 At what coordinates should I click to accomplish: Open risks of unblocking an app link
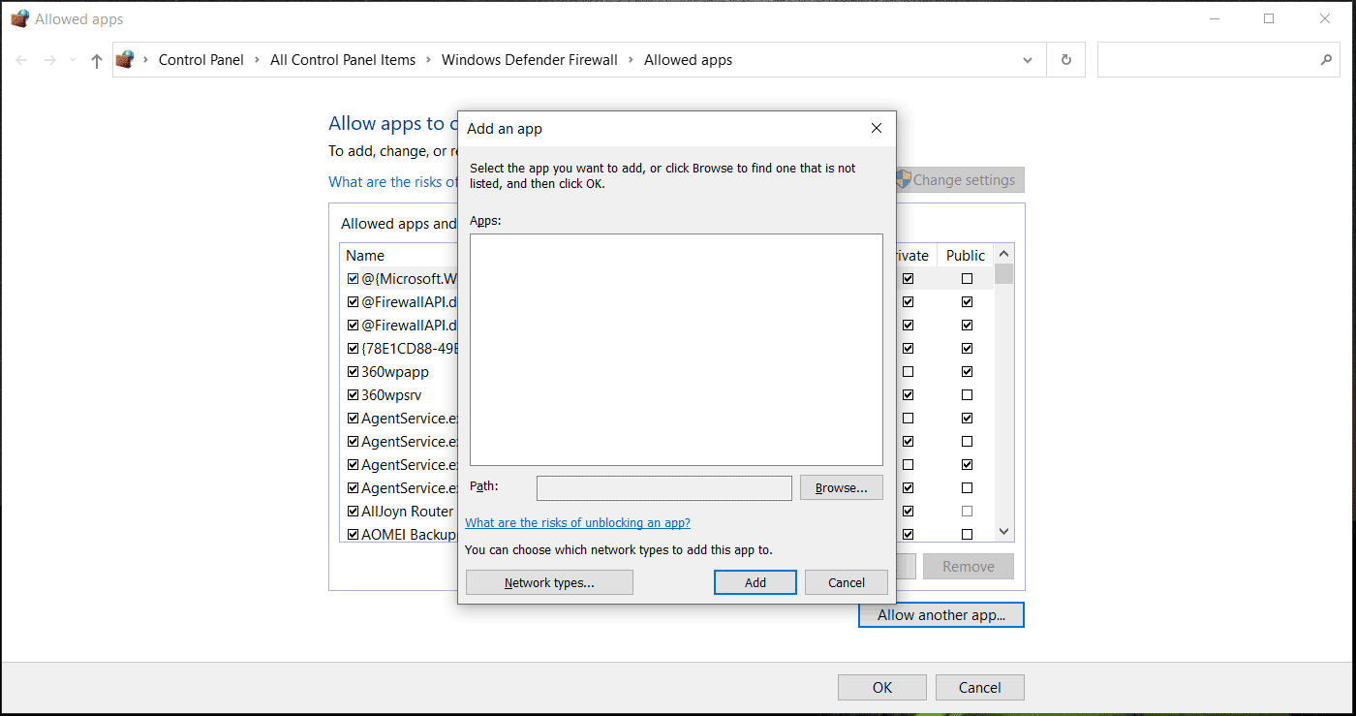(578, 523)
